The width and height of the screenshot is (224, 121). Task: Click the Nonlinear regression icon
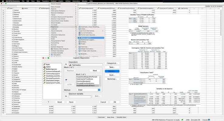[x=80, y=47]
